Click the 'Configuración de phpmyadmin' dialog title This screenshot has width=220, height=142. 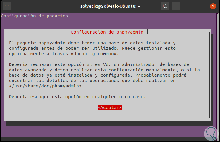tap(107, 32)
